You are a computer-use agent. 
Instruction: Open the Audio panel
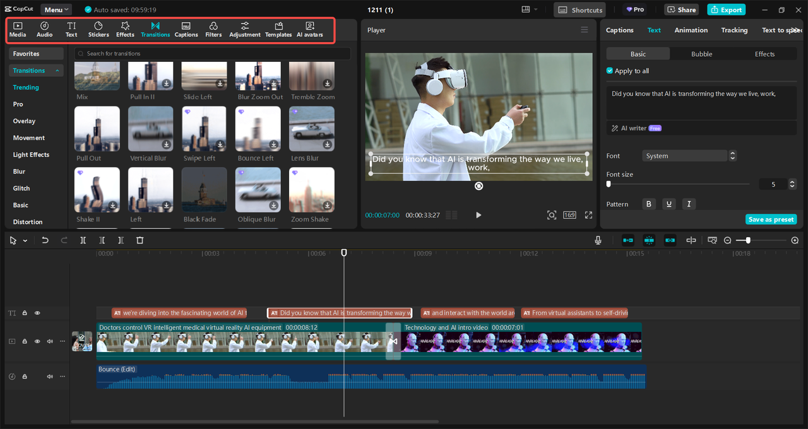[45, 29]
